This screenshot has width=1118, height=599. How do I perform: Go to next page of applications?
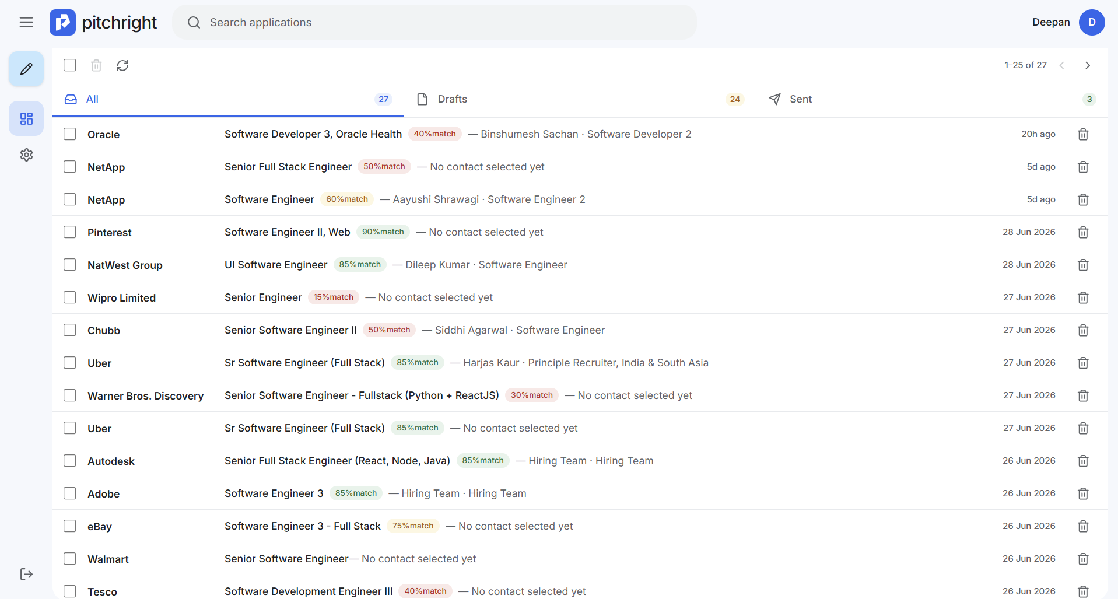[1087, 65]
